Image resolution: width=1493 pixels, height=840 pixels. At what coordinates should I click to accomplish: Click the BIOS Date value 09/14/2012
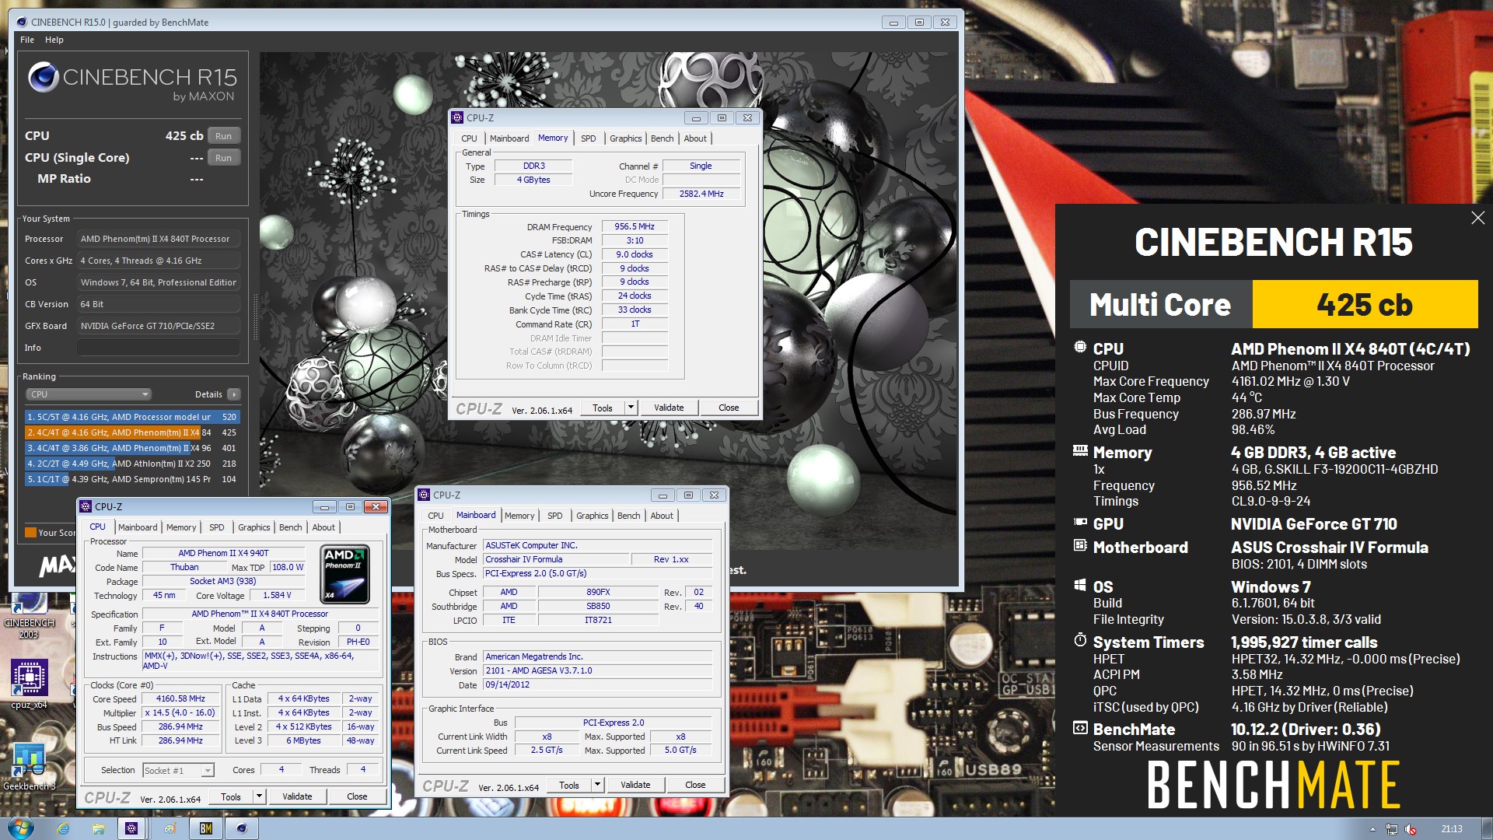click(x=597, y=684)
